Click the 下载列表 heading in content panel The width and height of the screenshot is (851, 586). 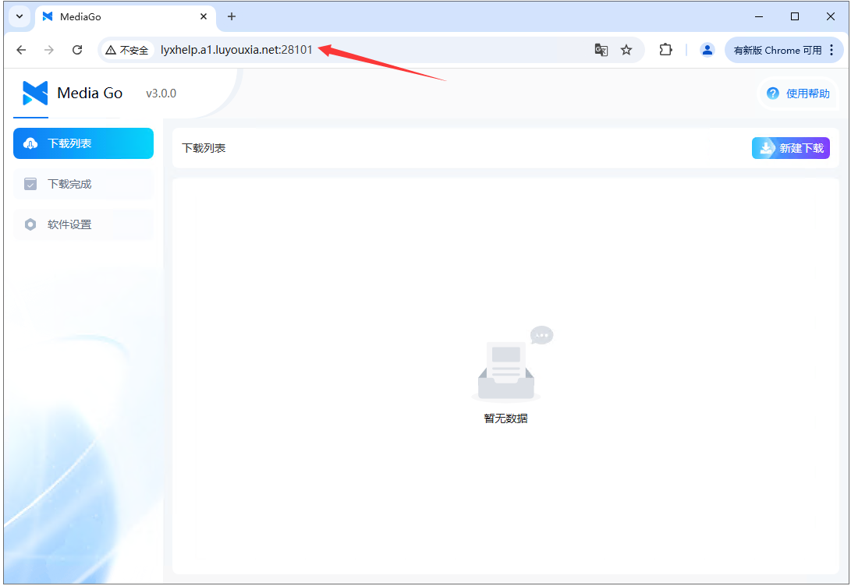click(x=204, y=148)
